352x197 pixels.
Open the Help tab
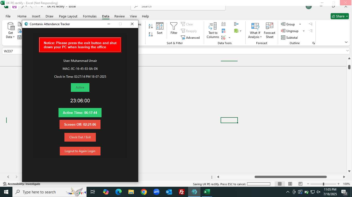145,16
